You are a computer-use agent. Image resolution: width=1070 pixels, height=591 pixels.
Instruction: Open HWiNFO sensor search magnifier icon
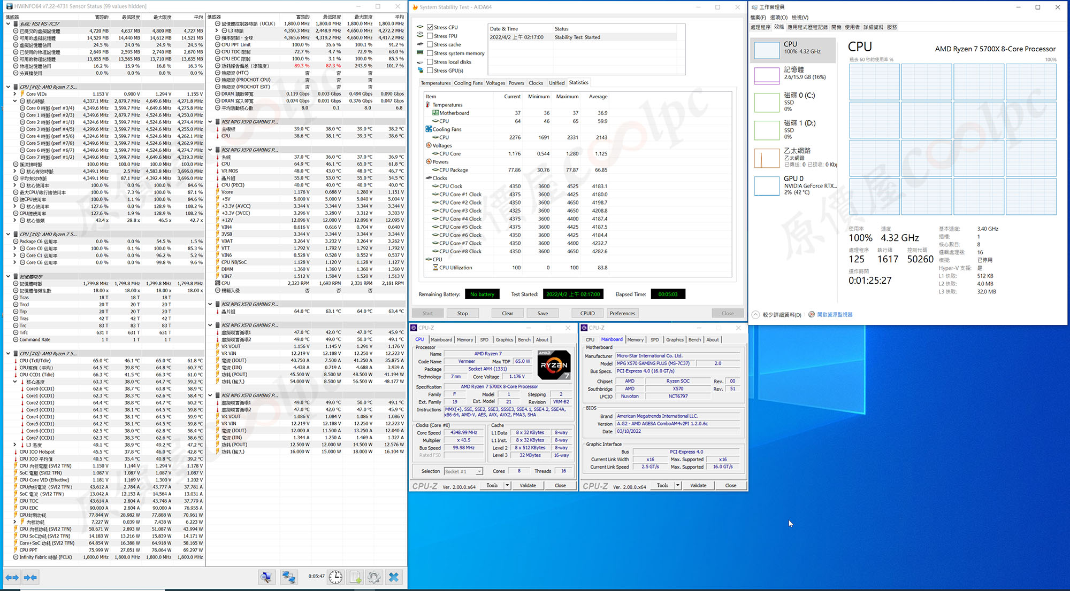(266, 577)
